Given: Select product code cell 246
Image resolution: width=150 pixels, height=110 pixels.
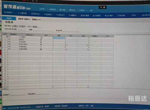Looking at the screenshot, I should pyautogui.click(x=13, y=37).
